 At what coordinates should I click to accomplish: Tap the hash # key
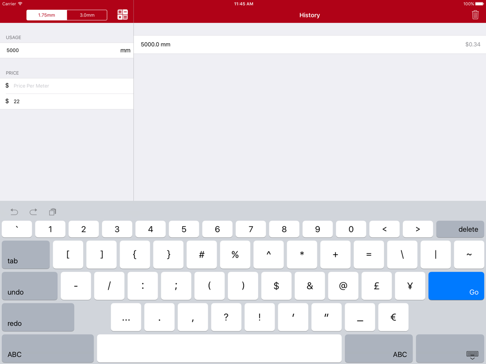(202, 255)
